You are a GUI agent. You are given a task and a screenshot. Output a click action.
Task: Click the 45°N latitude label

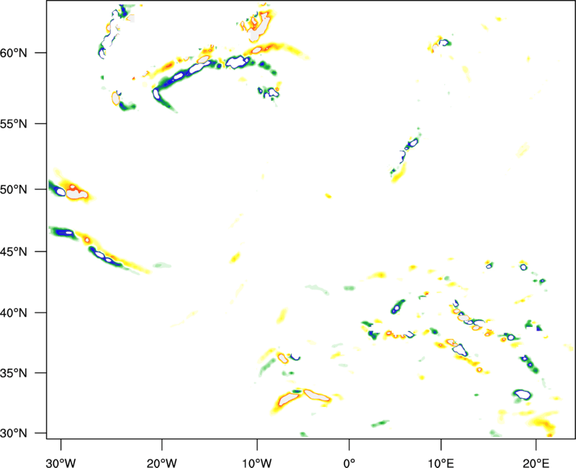click(14, 252)
